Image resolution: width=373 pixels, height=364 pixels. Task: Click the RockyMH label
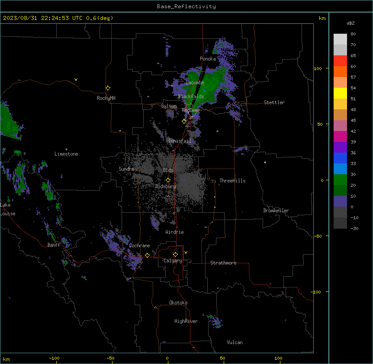tap(106, 98)
